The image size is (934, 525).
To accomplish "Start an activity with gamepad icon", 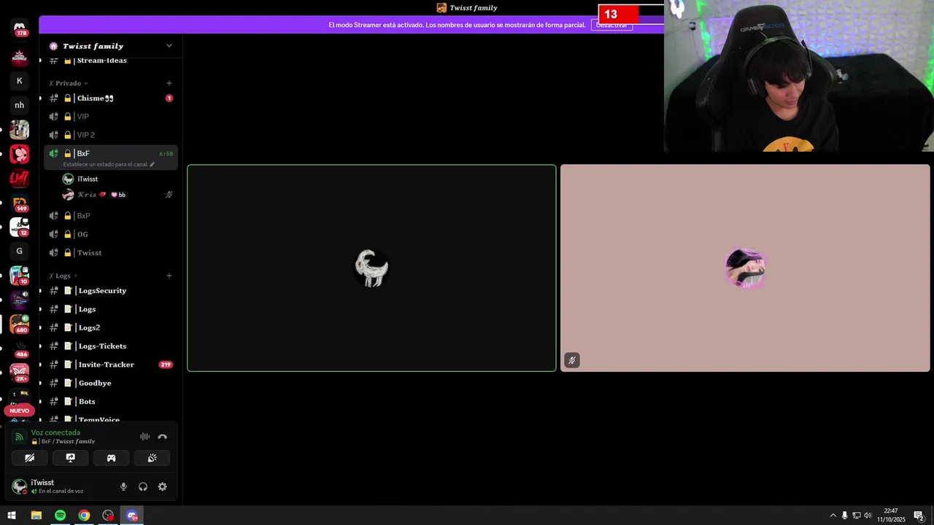I will click(112, 458).
